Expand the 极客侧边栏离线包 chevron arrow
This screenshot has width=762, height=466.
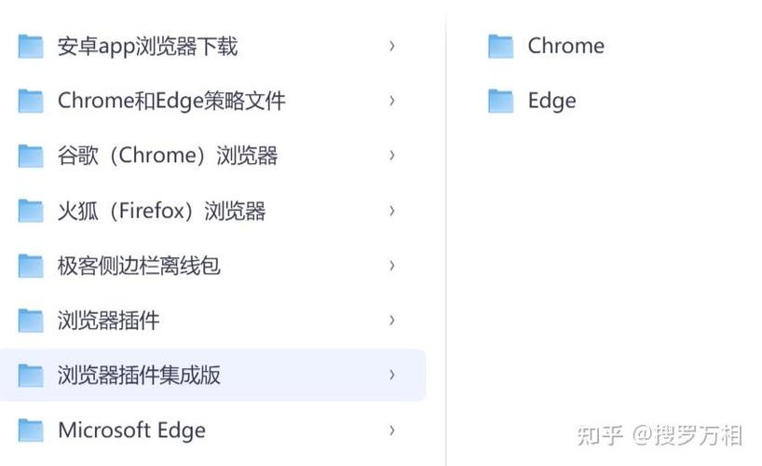click(x=391, y=266)
